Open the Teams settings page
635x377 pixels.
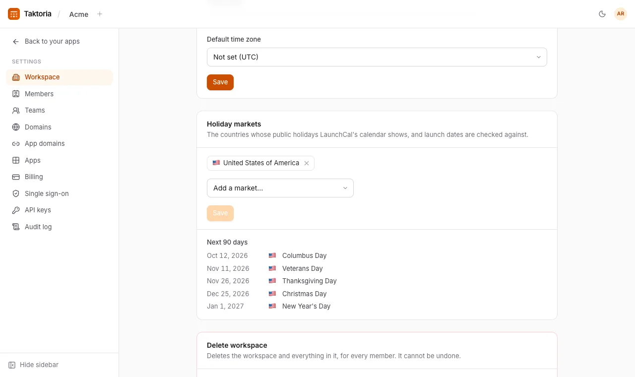(60, 111)
